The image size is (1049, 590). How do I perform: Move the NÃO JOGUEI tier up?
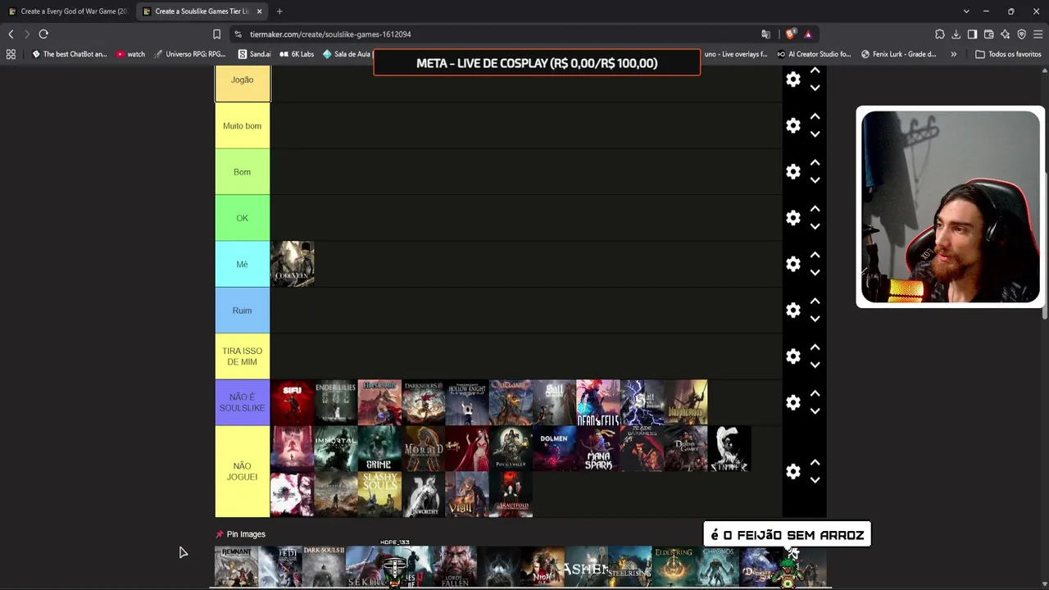pyautogui.click(x=815, y=462)
